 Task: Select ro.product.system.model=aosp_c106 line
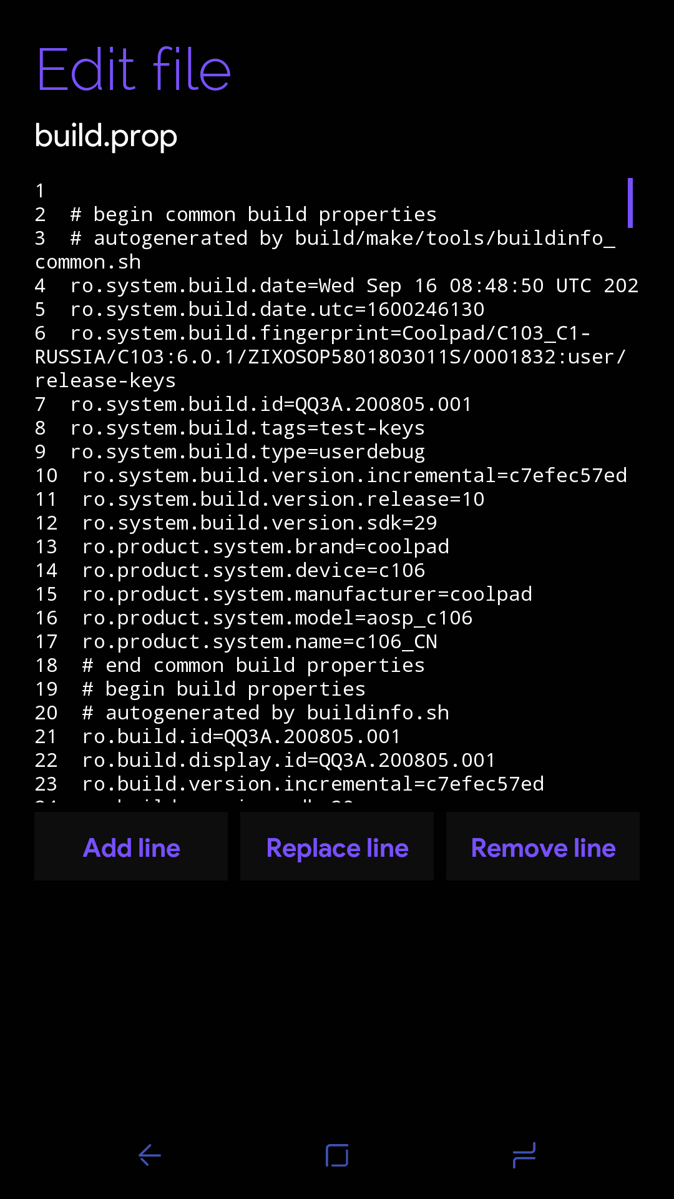click(x=277, y=618)
